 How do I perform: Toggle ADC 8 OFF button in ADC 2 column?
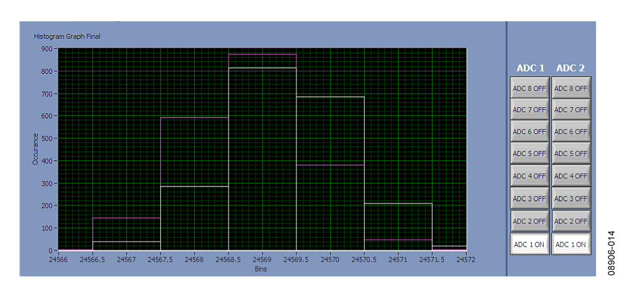pyautogui.click(x=571, y=88)
